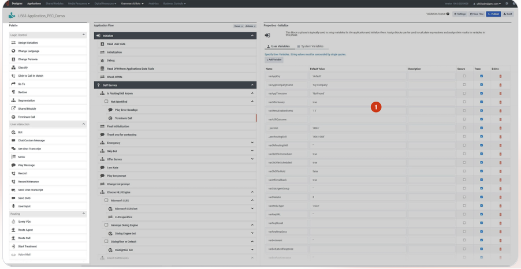Viewport: 521px width, 269px height.
Task: Click the Save Flow button
Action: 477,14
